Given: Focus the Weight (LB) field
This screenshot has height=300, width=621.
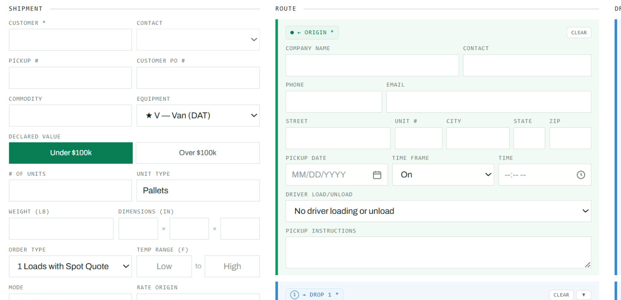Looking at the screenshot, I should (61, 229).
